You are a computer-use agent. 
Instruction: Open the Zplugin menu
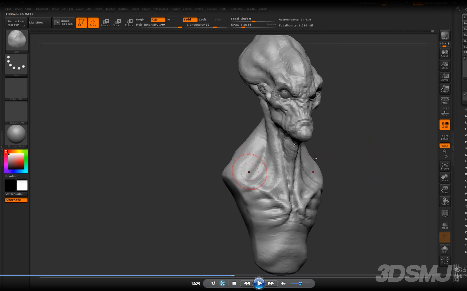[251, 9]
